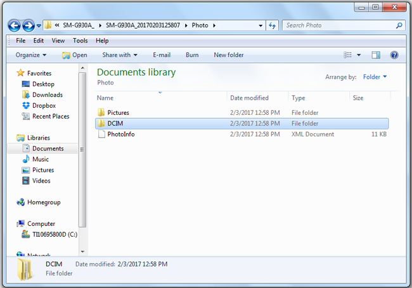Open the Help menu

tap(102, 41)
